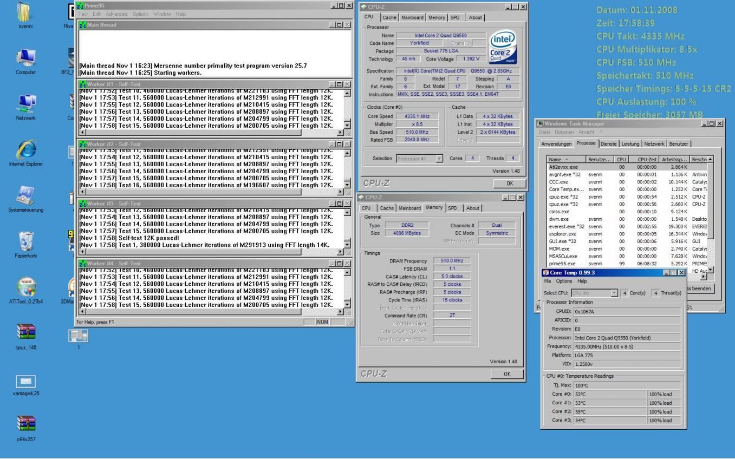Launch the ATITool_0.27b4 desktop icon
The image size is (735, 459).
tap(26, 287)
